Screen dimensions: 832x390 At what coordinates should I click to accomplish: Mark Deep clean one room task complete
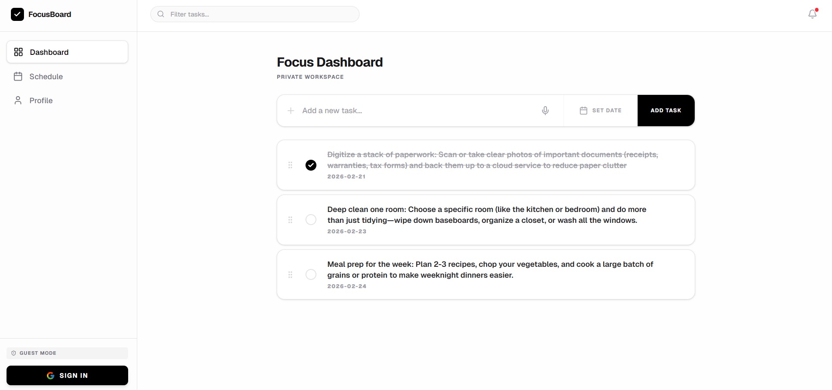point(311,220)
